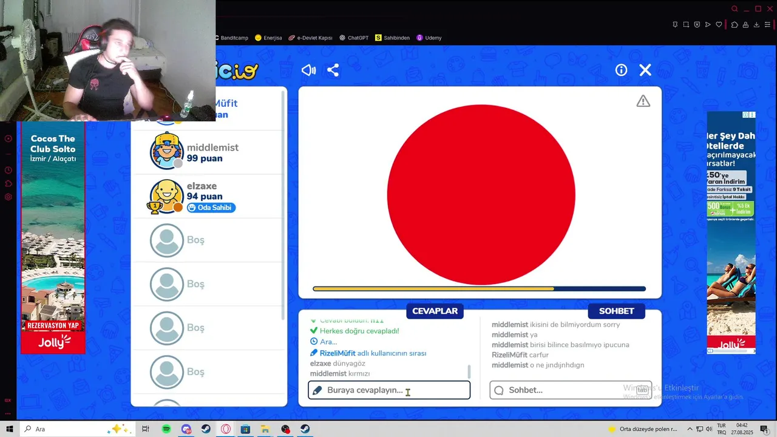Click the browser search icon in title bar
The width and height of the screenshot is (777, 437).
point(735,9)
